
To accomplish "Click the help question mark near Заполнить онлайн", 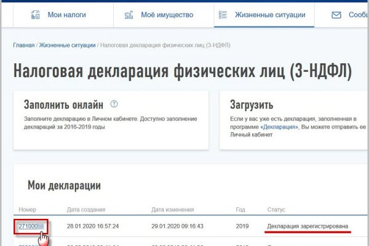I will tap(114, 105).
